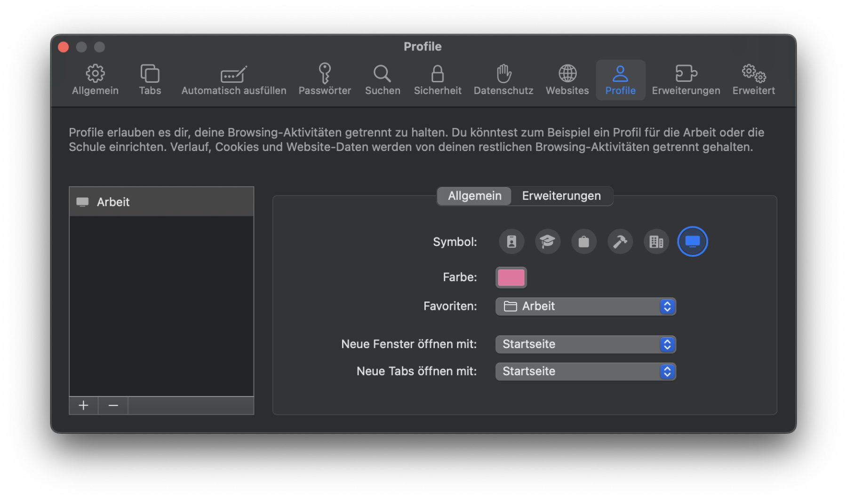
Task: Add a new profile with plus button
Action: click(84, 406)
